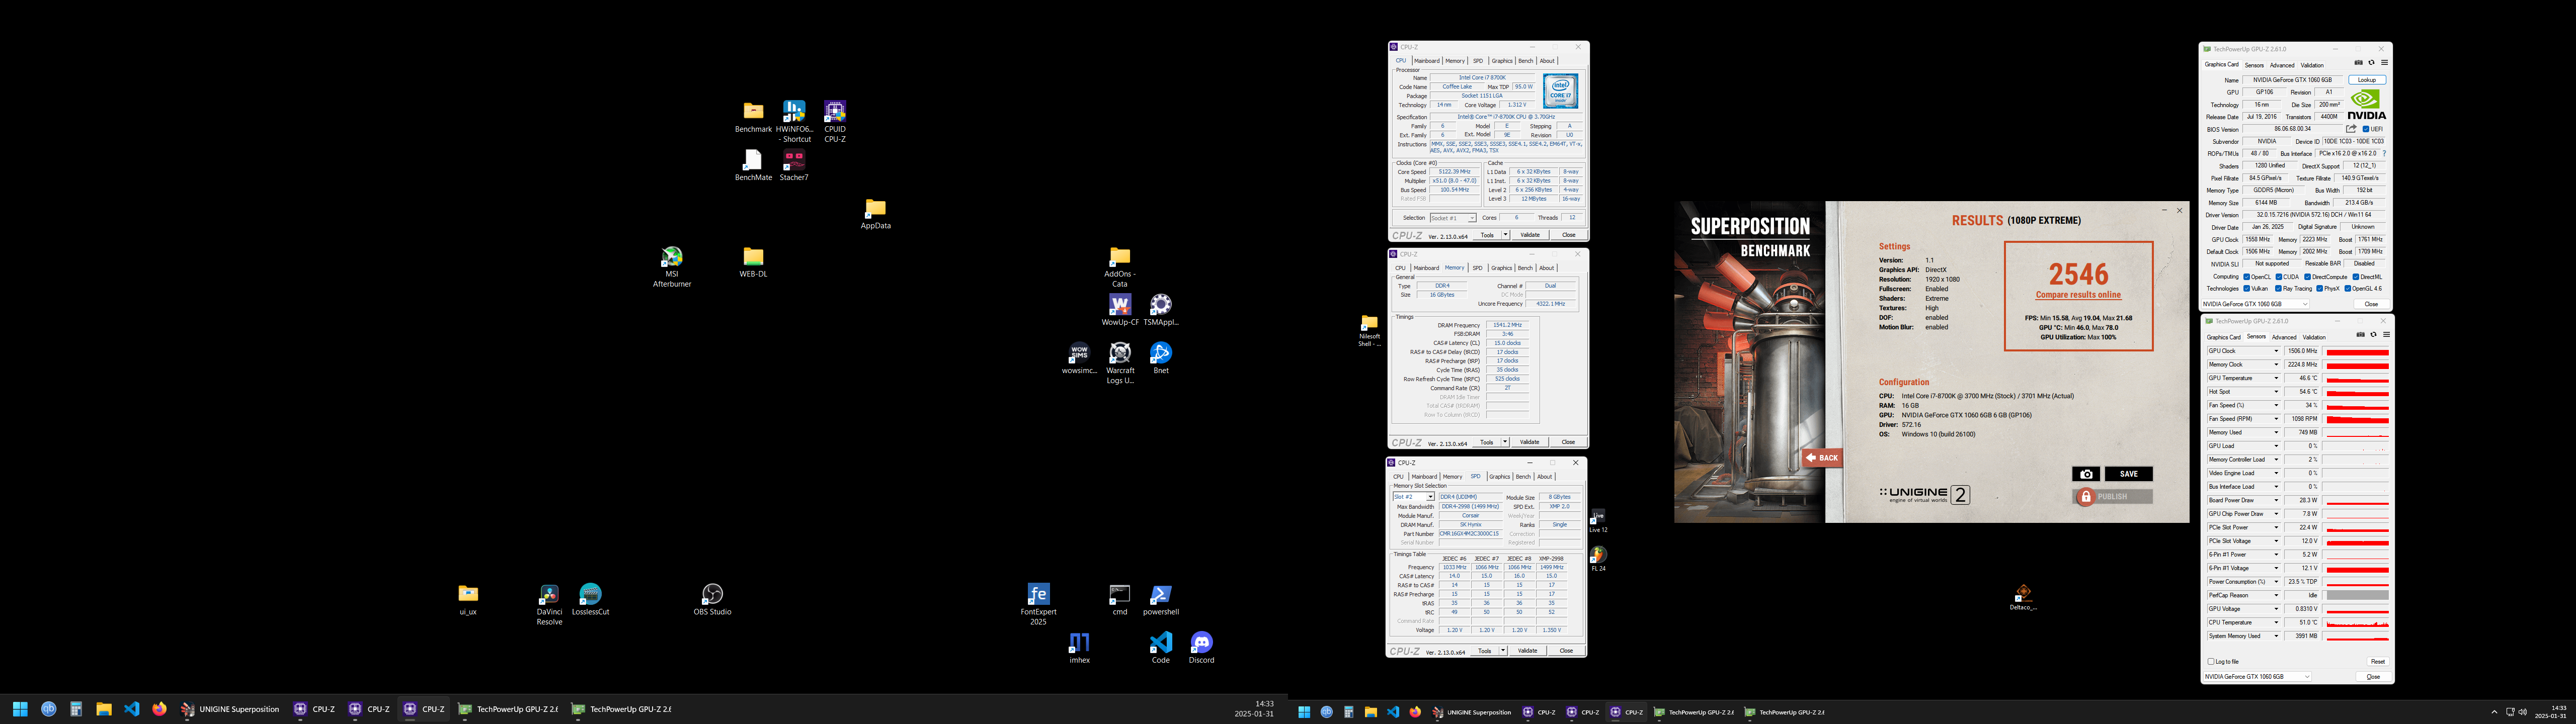Open Graphics tab in CPU-Z window showing Memory Slot Selection
Screen dimensions: 2576x724
point(1499,477)
